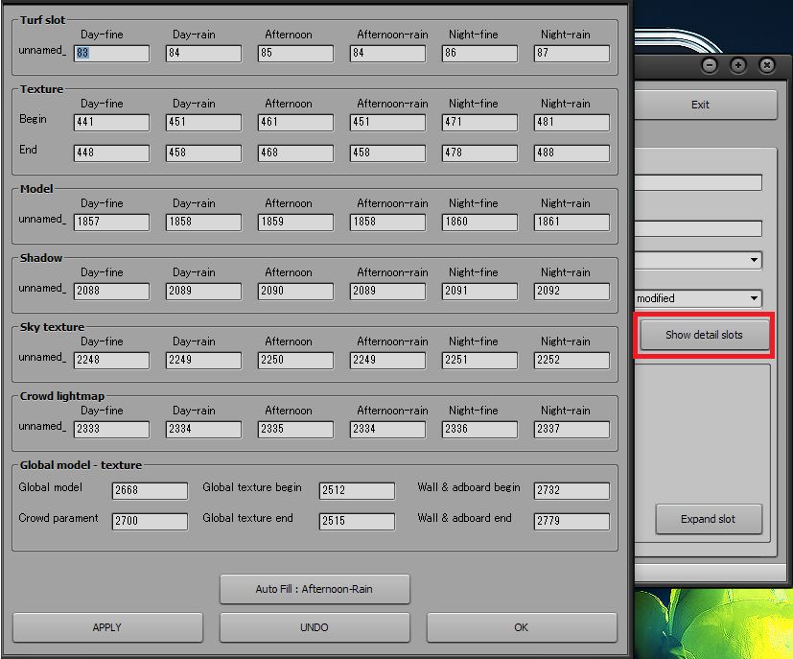Image resolution: width=793 pixels, height=659 pixels.
Task: Focus the Global model input field
Action: 150,491
